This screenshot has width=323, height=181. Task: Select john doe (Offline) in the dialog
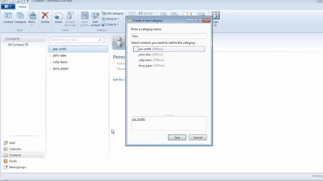(x=150, y=55)
